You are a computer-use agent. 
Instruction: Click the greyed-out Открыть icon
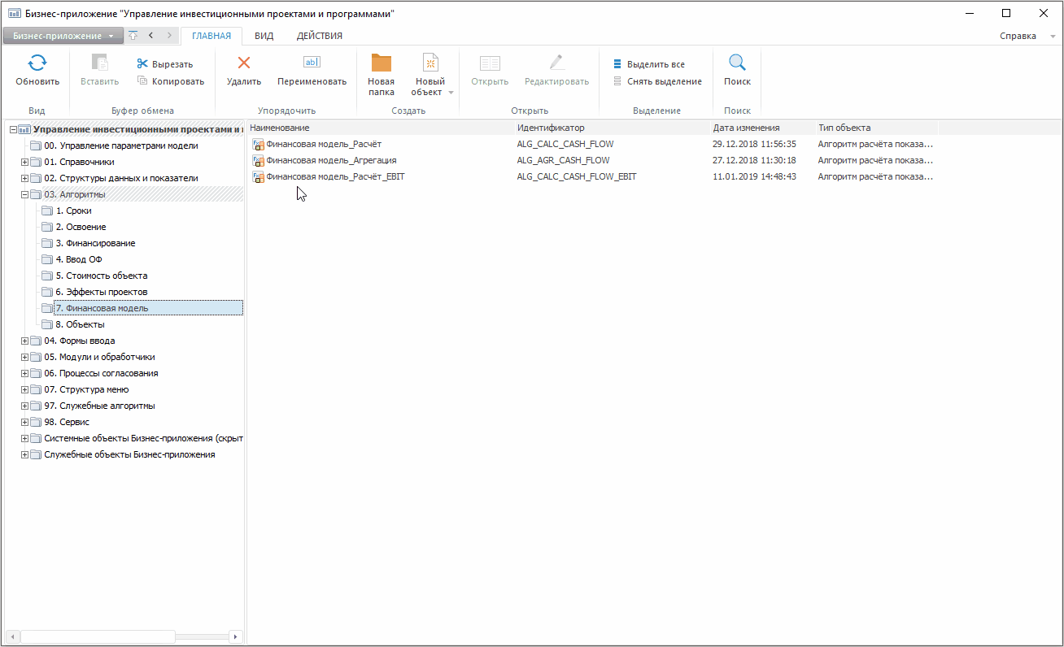click(x=490, y=63)
